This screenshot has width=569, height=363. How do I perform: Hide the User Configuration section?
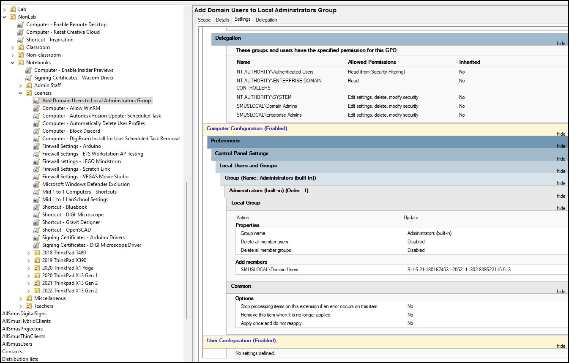pyautogui.click(x=561, y=346)
